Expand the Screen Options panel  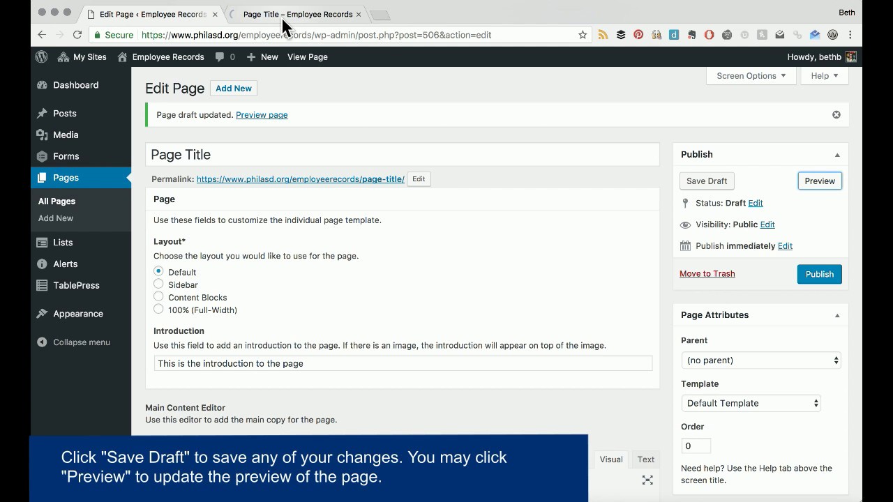751,76
